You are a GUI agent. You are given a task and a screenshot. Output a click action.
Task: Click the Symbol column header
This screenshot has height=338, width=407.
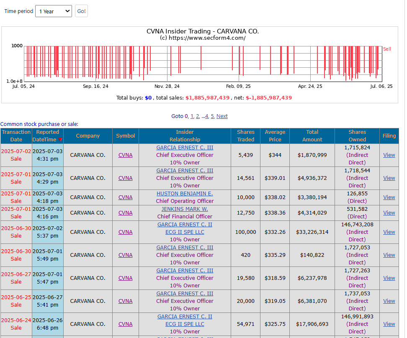[125, 136]
